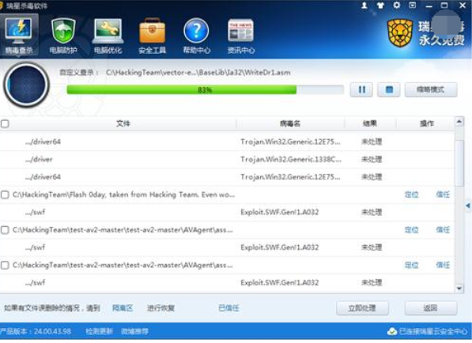Pause the running scan

361,89
